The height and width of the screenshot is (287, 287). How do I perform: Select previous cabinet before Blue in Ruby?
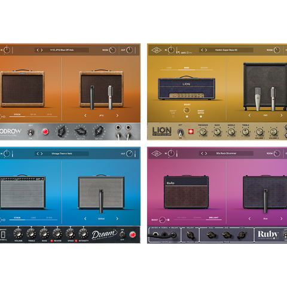[x=249, y=219]
